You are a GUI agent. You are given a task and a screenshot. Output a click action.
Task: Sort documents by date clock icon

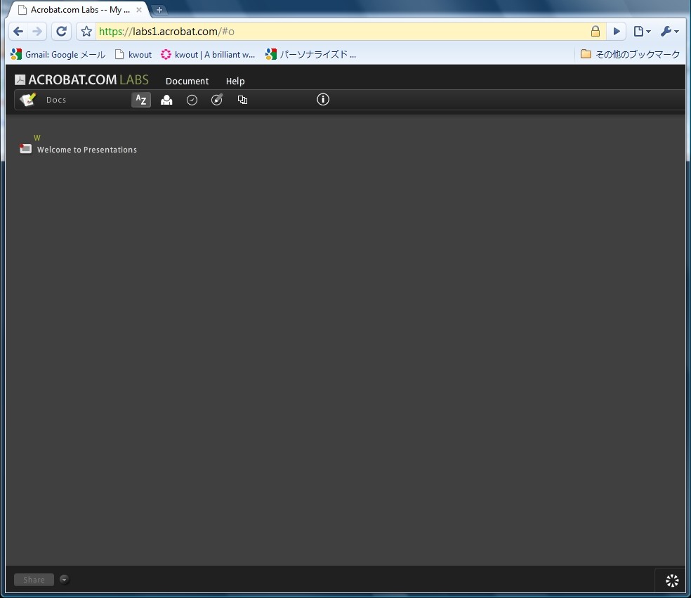pos(192,100)
